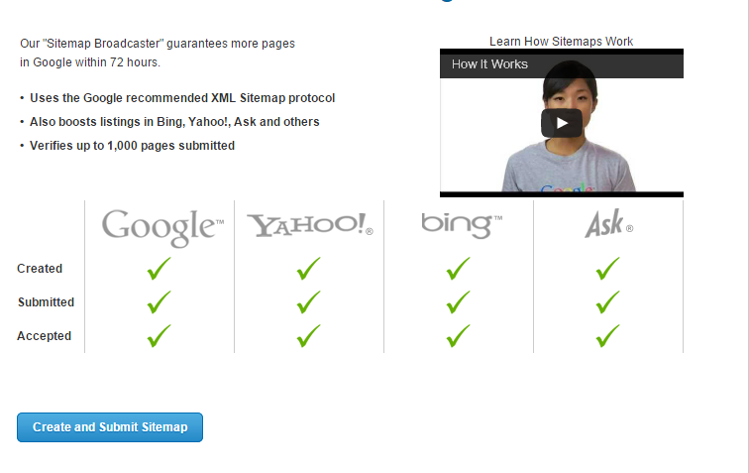Click the Google Created checkmark

pos(160,269)
